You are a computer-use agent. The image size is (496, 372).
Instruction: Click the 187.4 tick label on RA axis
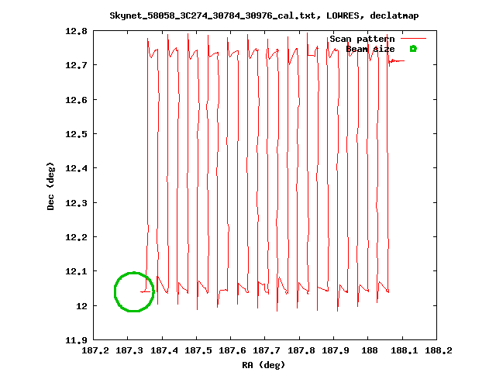tap(164, 350)
